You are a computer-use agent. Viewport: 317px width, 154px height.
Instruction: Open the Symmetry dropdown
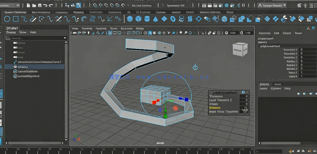coord(176,5)
